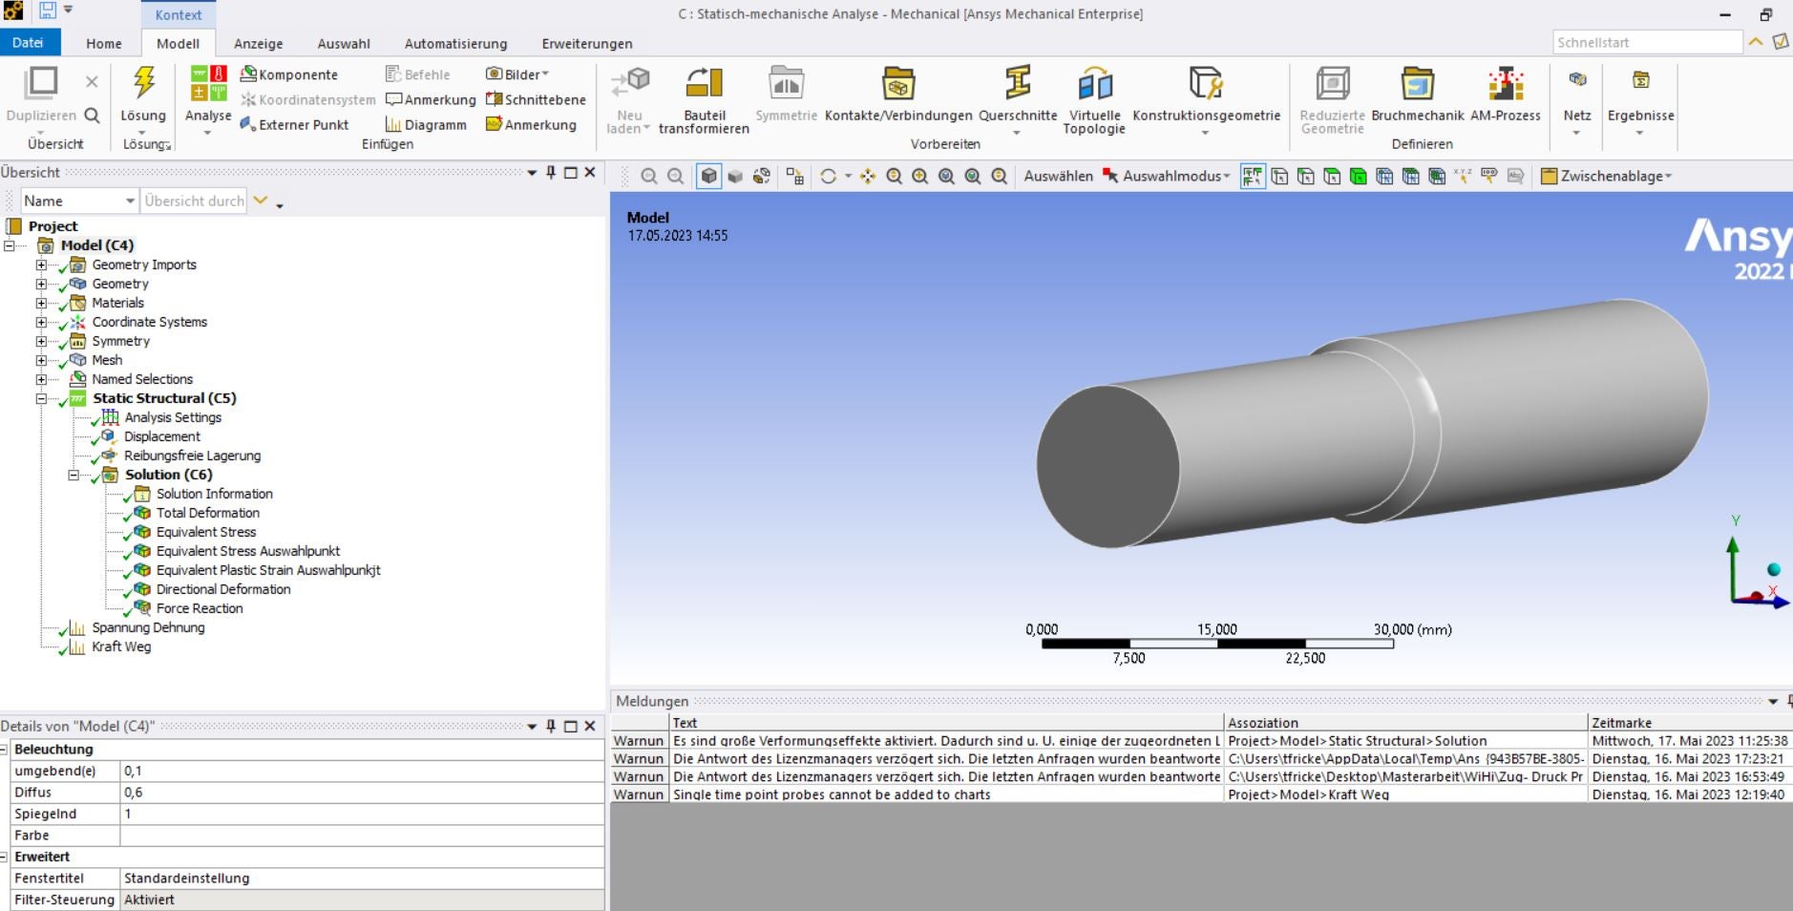The image size is (1793, 911).
Task: Collapse the Beleuchtung details section
Action: [x=4, y=750]
